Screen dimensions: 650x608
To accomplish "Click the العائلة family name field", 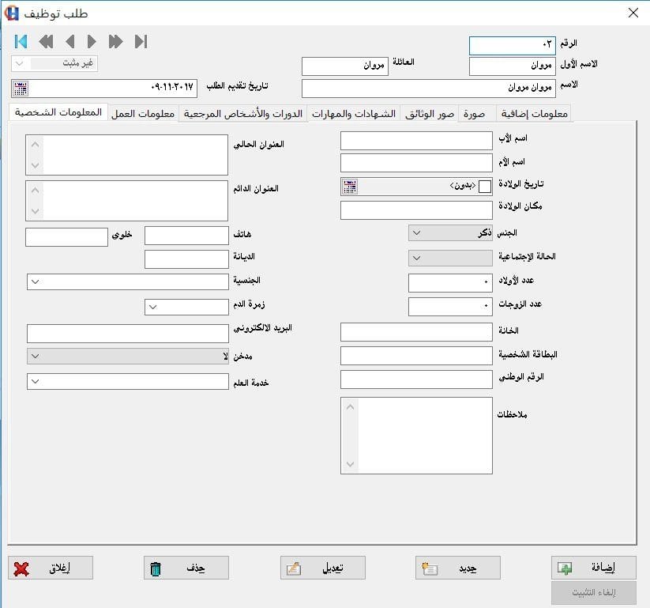I will coord(345,66).
